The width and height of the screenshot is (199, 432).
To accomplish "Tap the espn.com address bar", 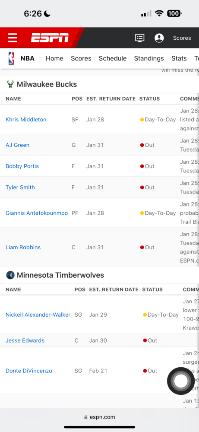I will click(99, 417).
